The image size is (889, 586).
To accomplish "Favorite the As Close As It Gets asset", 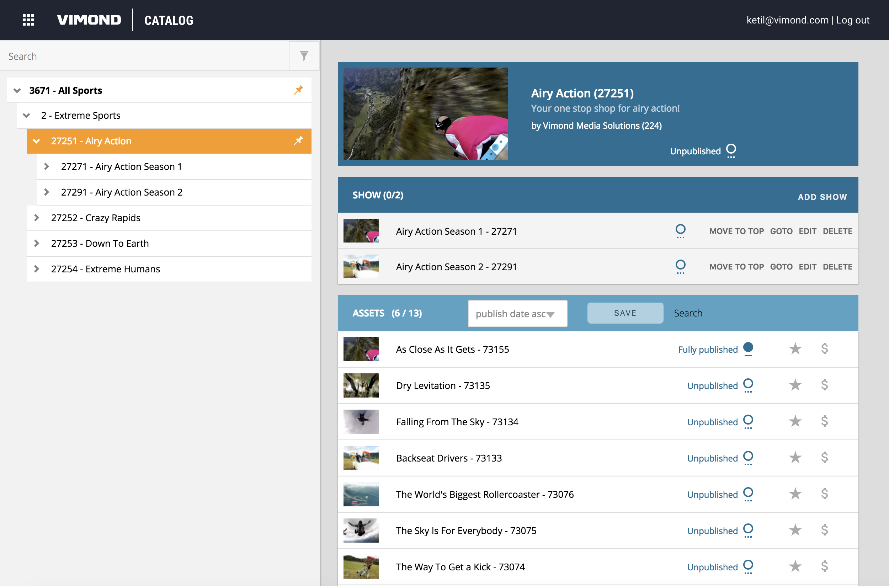I will [x=795, y=349].
